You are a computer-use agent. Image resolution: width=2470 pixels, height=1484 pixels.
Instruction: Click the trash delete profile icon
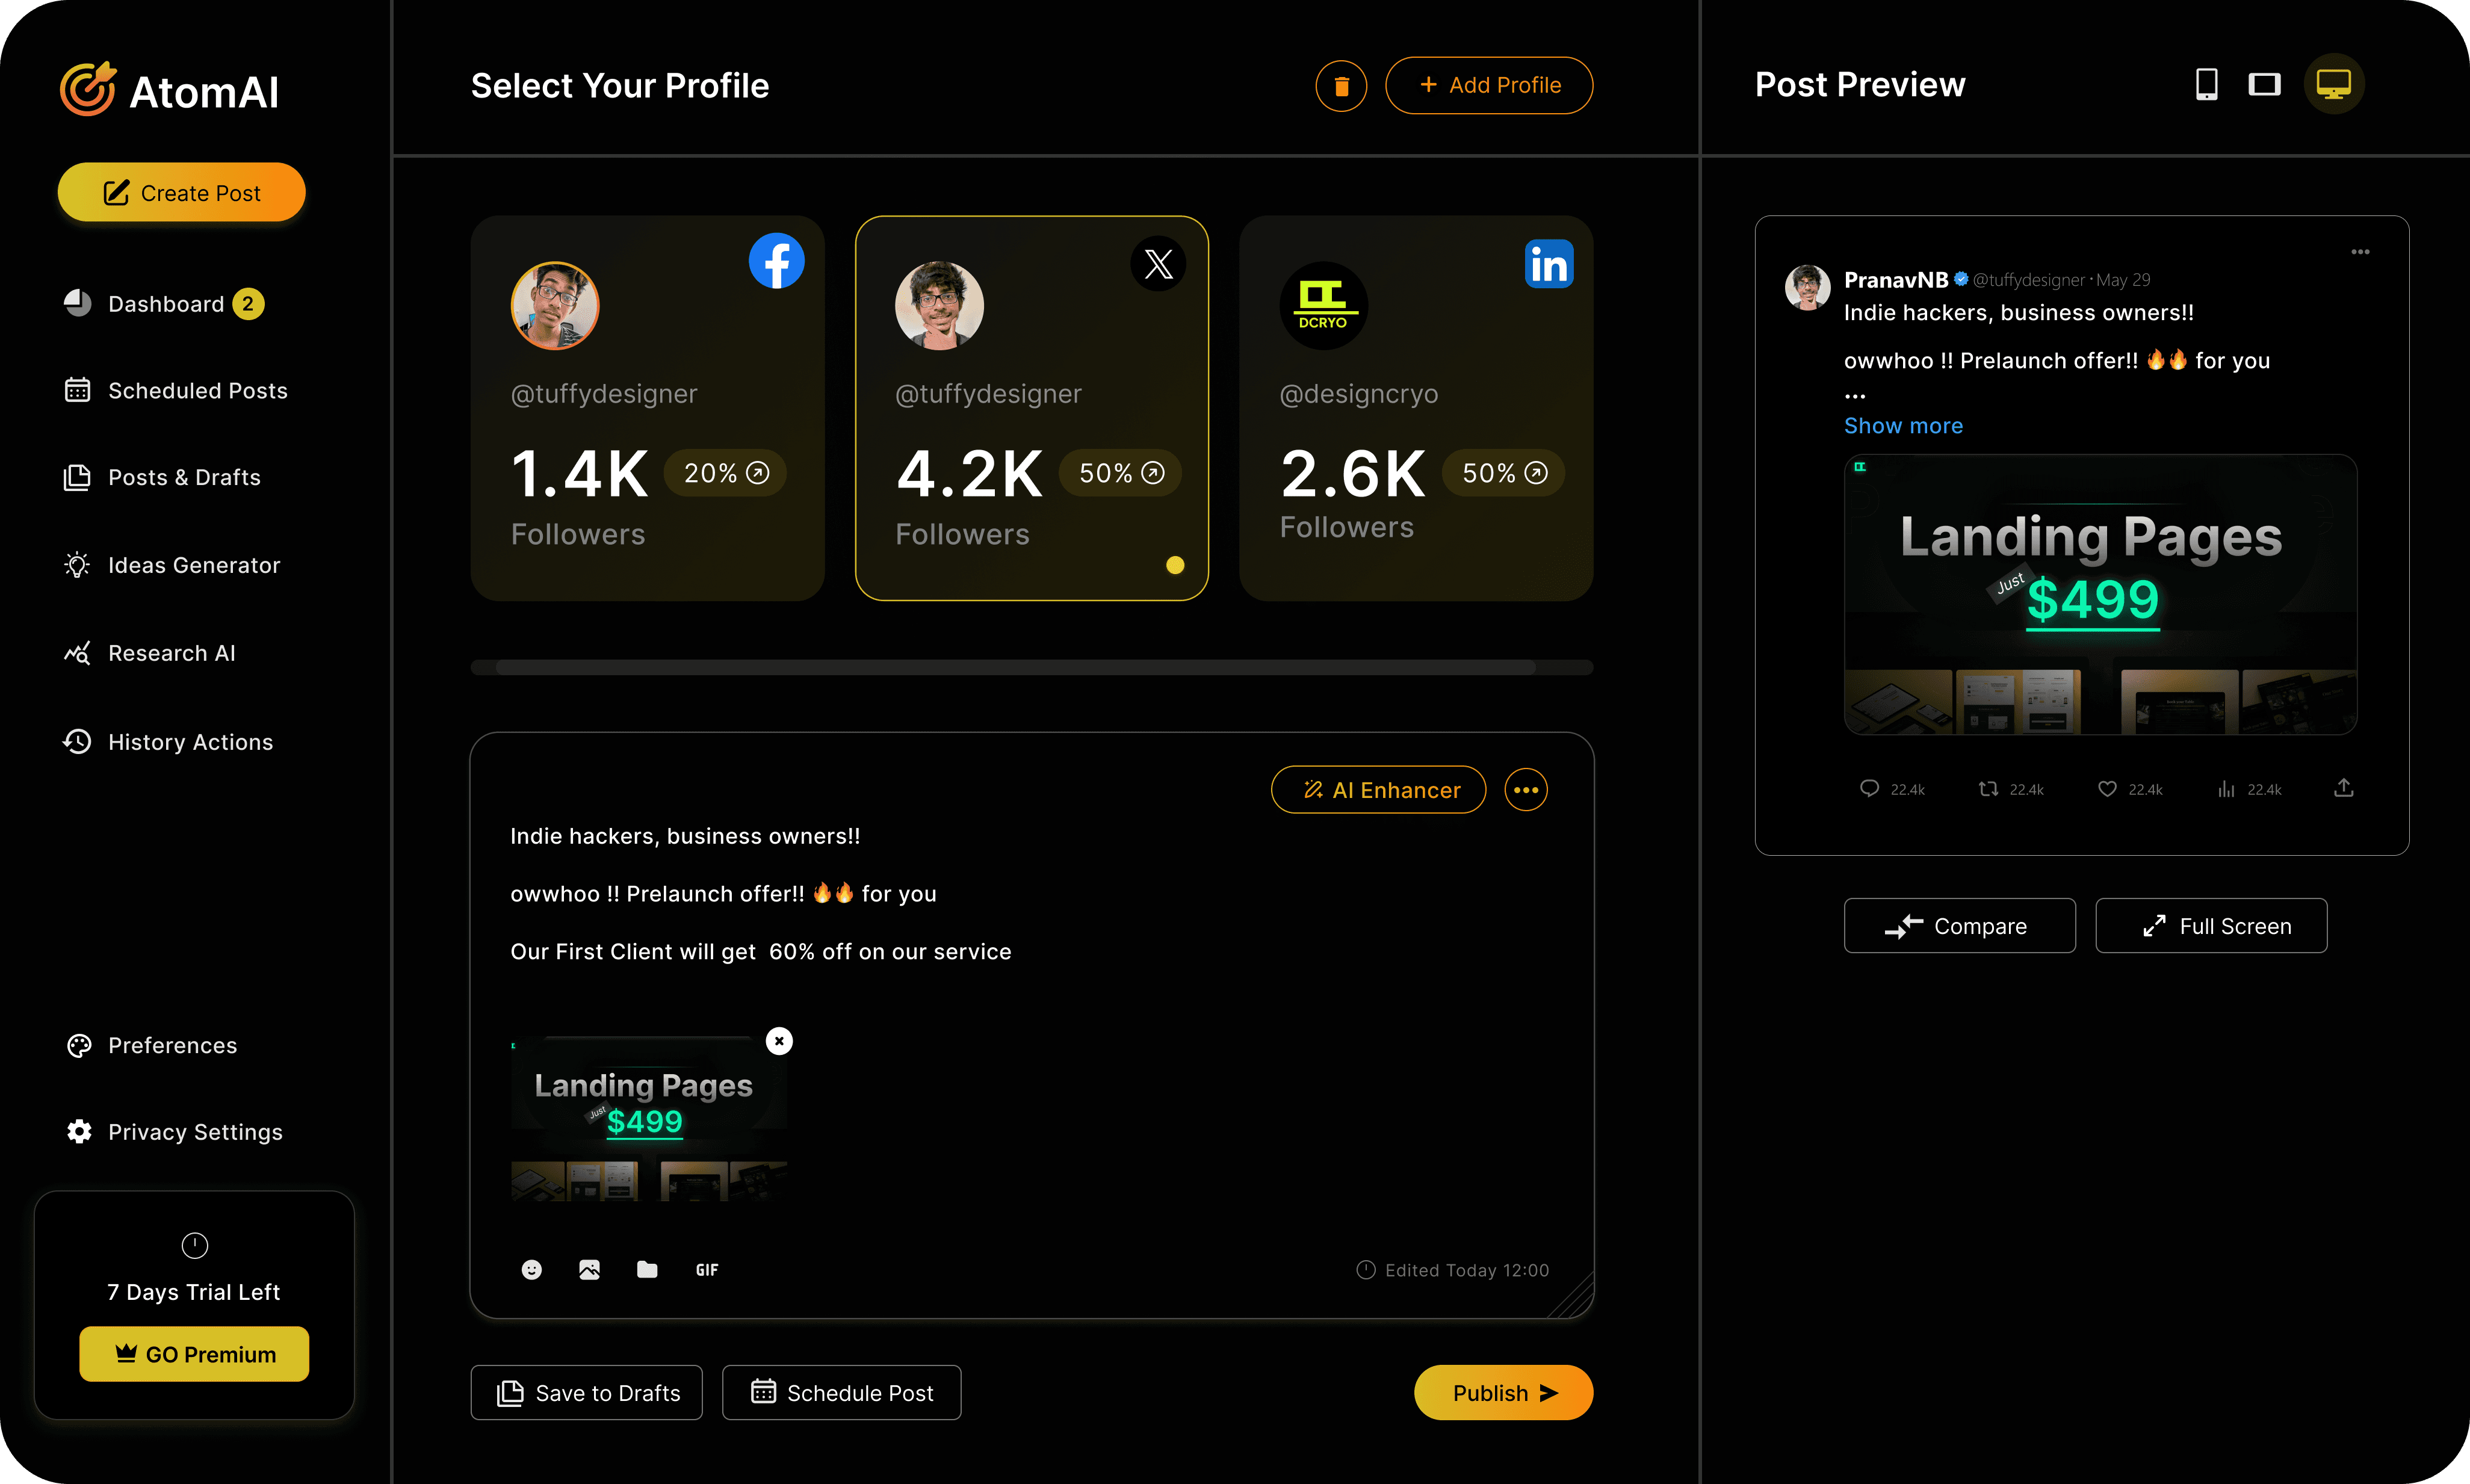click(1341, 86)
